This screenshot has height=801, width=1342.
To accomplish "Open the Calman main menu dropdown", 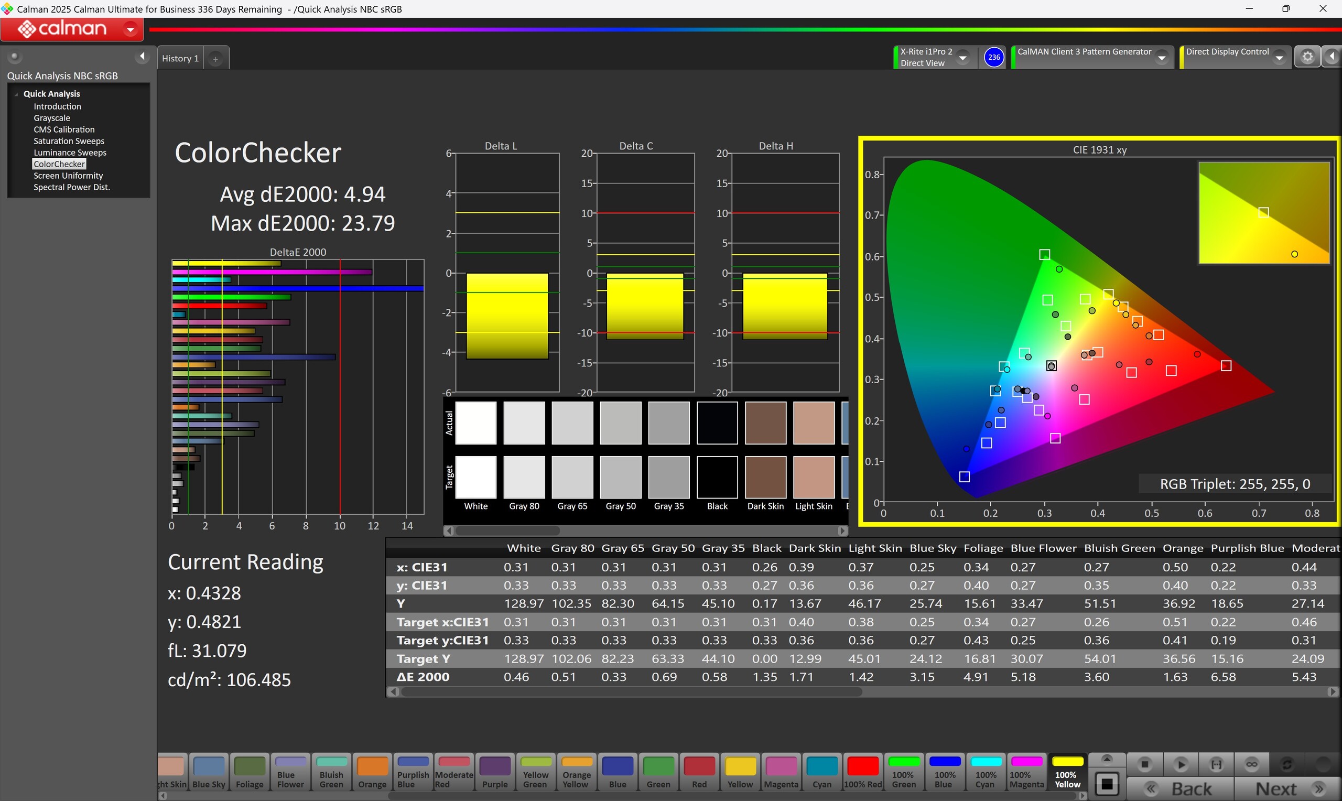I will [x=130, y=29].
